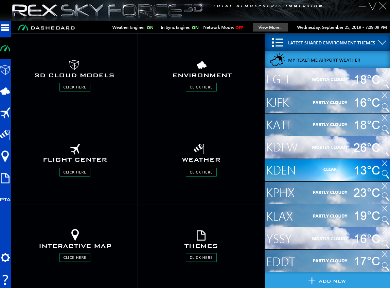Click the Click Here button under Themes
The image size is (390, 288).
pyautogui.click(x=201, y=258)
